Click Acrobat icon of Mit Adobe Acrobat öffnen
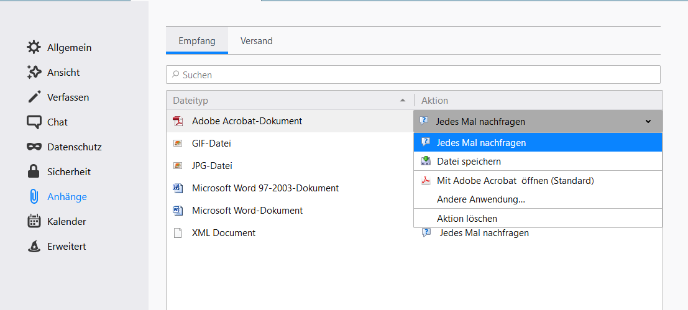This screenshot has height=310, width=688. point(426,181)
